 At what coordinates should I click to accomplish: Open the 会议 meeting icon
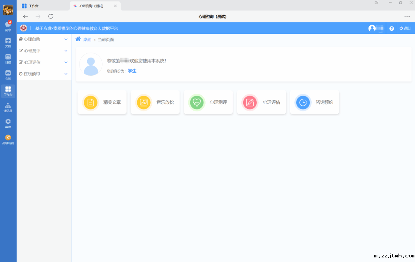(x=8, y=74)
